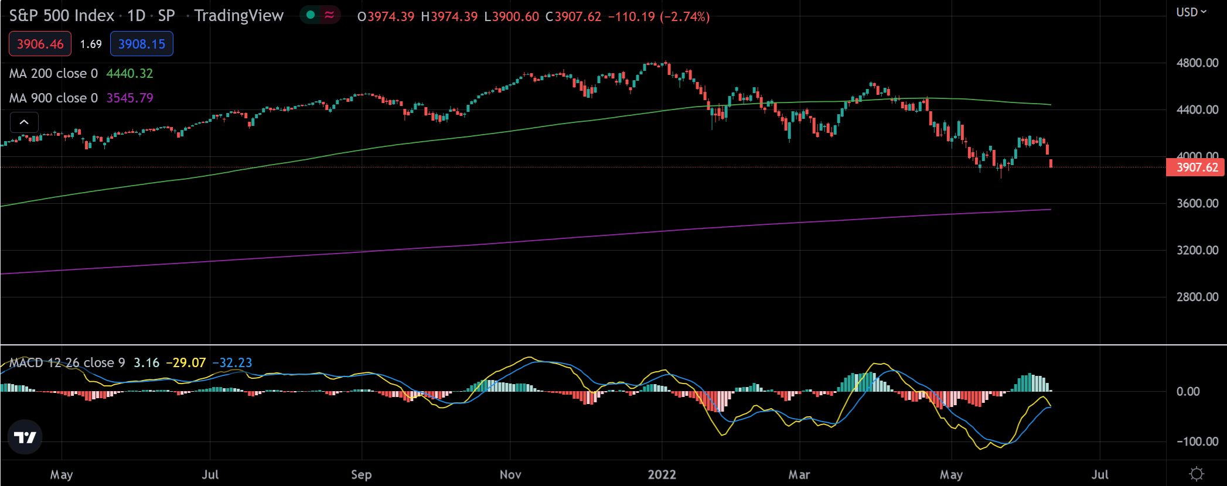Click the spread value 1.69
The image size is (1227, 486).
coord(91,45)
